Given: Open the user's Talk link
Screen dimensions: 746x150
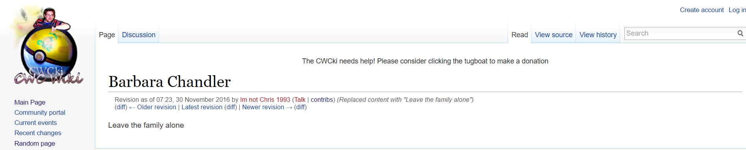Looking at the screenshot, I should pos(300,99).
